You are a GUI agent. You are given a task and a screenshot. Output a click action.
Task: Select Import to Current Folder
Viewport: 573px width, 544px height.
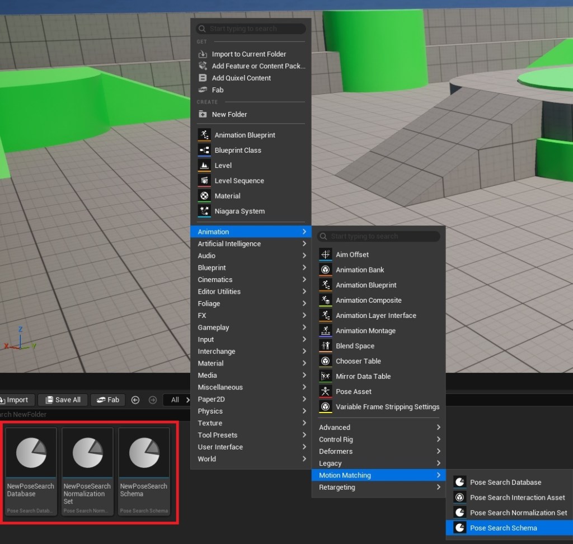click(x=248, y=54)
